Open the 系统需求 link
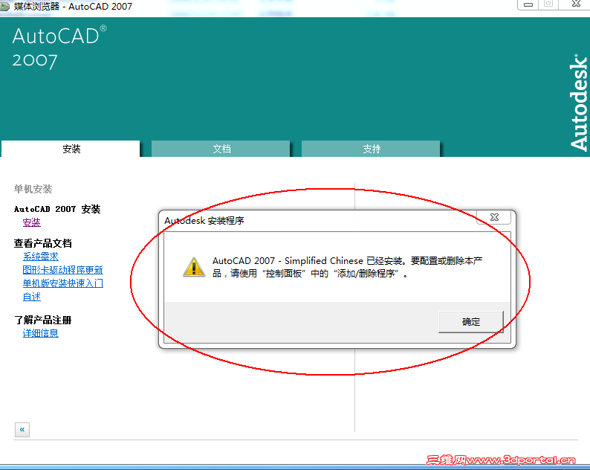The width and height of the screenshot is (590, 470). tap(41, 257)
